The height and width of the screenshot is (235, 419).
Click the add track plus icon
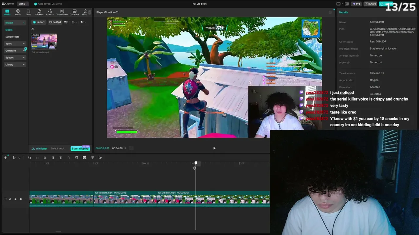click(5, 158)
